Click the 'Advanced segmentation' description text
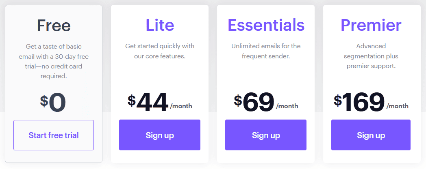 (371, 56)
